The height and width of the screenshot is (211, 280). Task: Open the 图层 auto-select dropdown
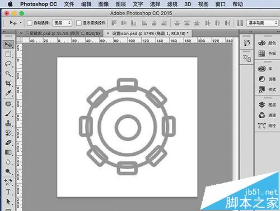(62, 23)
